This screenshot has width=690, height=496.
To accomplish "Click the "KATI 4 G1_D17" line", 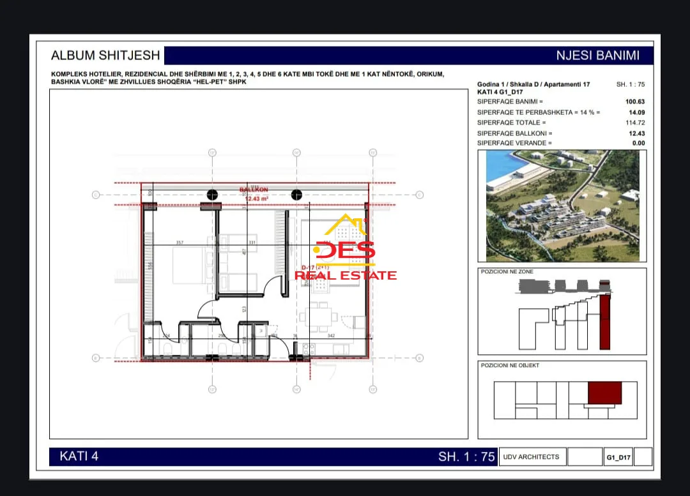I will click(x=500, y=92).
